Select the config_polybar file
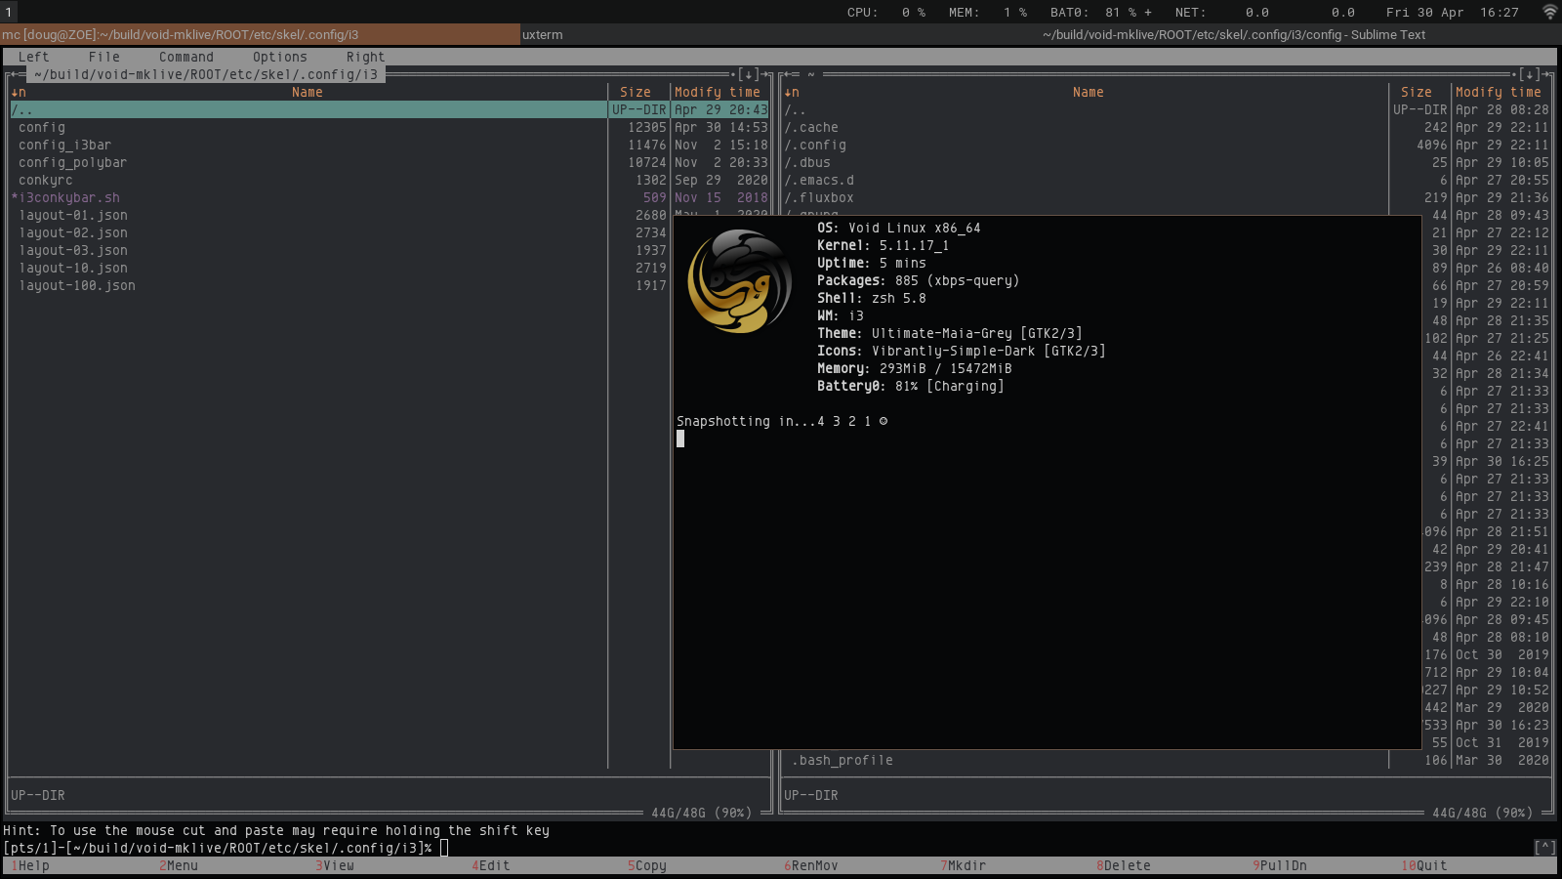The image size is (1562, 879). tap(72, 162)
